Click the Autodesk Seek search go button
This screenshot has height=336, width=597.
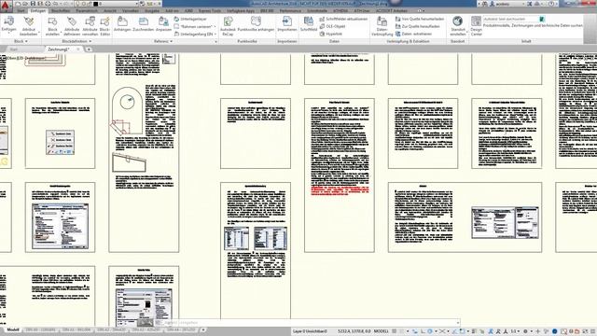542,19
